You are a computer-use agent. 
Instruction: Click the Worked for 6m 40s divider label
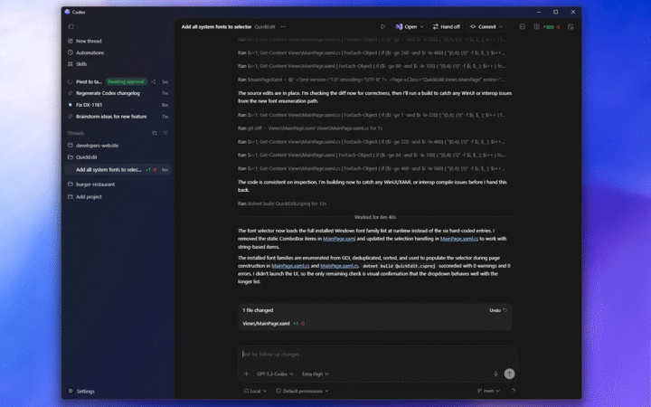375,217
